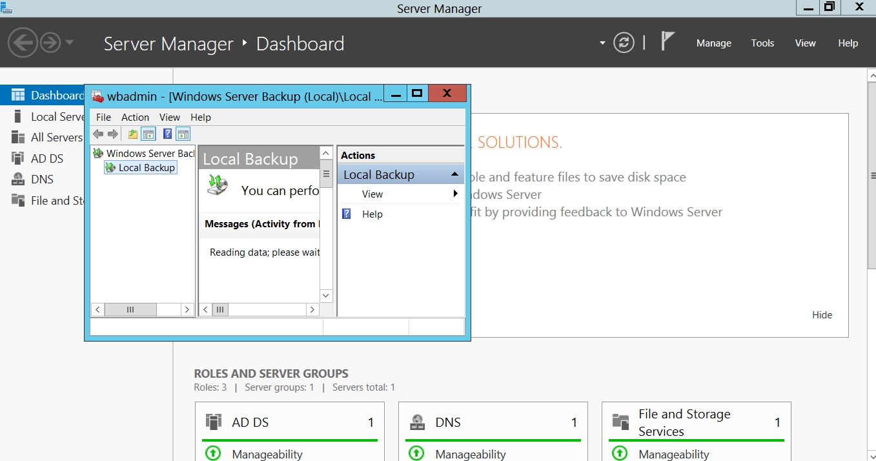Open the Tools menu in Server Manager
Viewport: 876px width, 461px height.
pos(762,43)
